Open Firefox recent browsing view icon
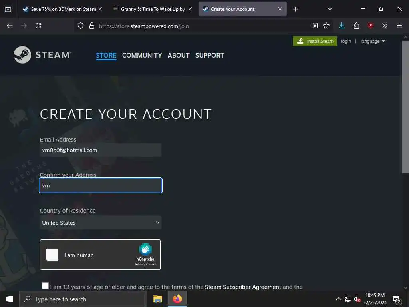 point(8,9)
